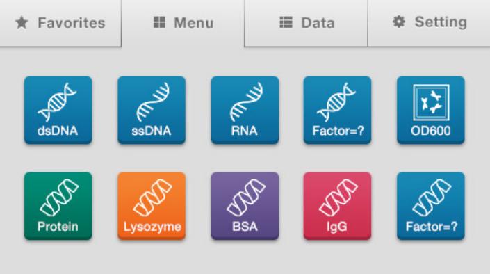
Task: Open Factor=? tile with DNA double helix icon
Action: click(x=337, y=110)
